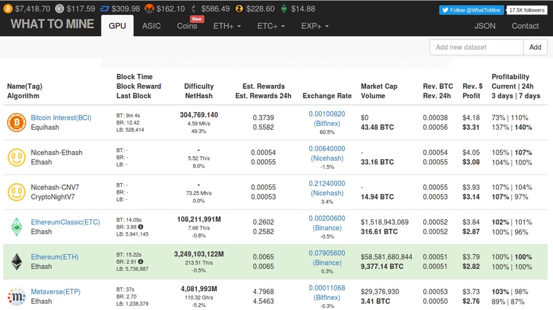Image resolution: width=553 pixels, height=310 pixels.
Task: Click the Zcash price ticker icon
Action: pyautogui.click(x=239, y=9)
